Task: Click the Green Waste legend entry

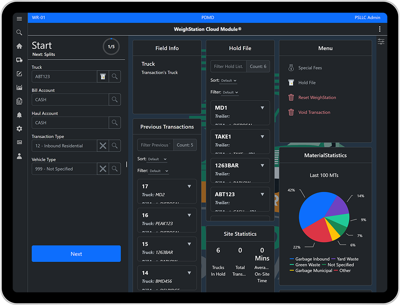Action: (305, 265)
